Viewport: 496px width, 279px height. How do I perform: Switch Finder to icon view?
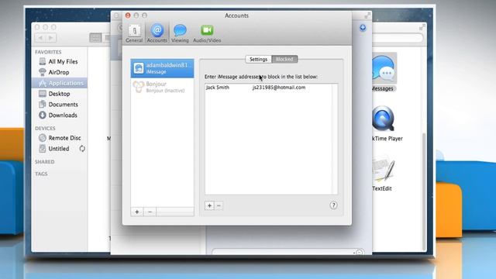tap(95, 38)
